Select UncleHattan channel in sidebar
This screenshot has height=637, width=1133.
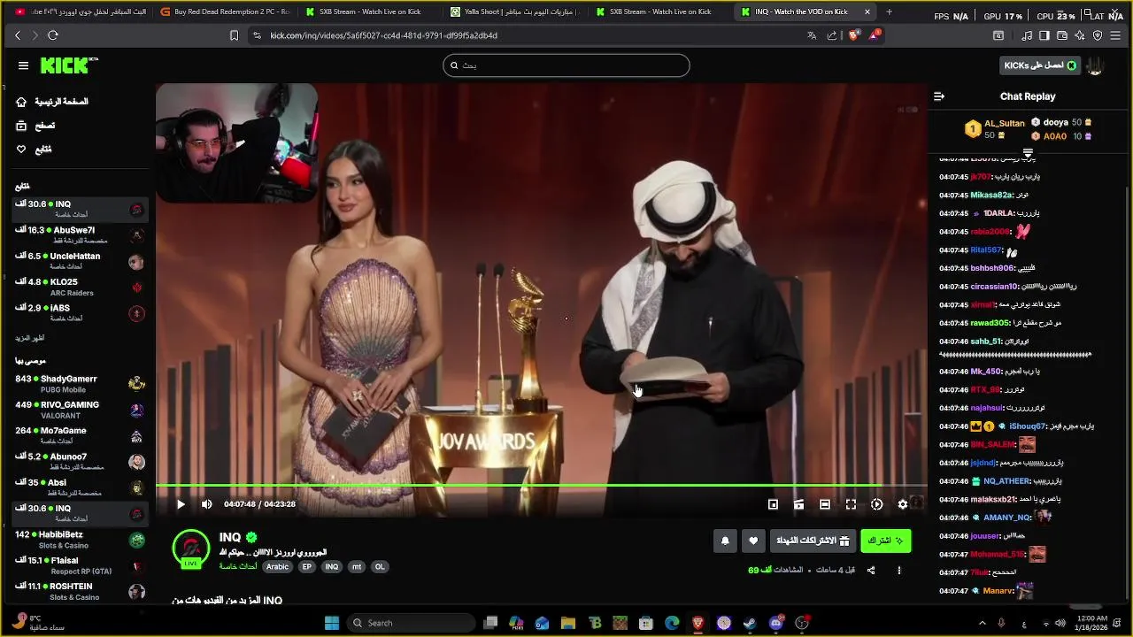(80, 261)
